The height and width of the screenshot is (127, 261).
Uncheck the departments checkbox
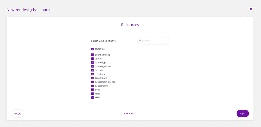(x=92, y=86)
